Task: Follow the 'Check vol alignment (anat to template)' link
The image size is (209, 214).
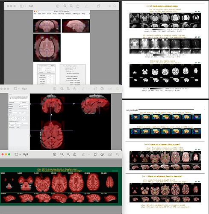Action: pyautogui.click(x=165, y=176)
